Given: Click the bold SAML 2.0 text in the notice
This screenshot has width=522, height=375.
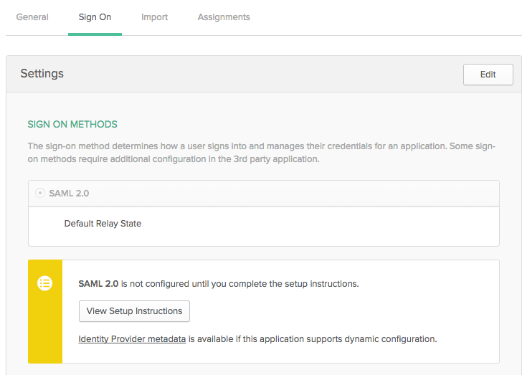Looking at the screenshot, I should pos(98,284).
